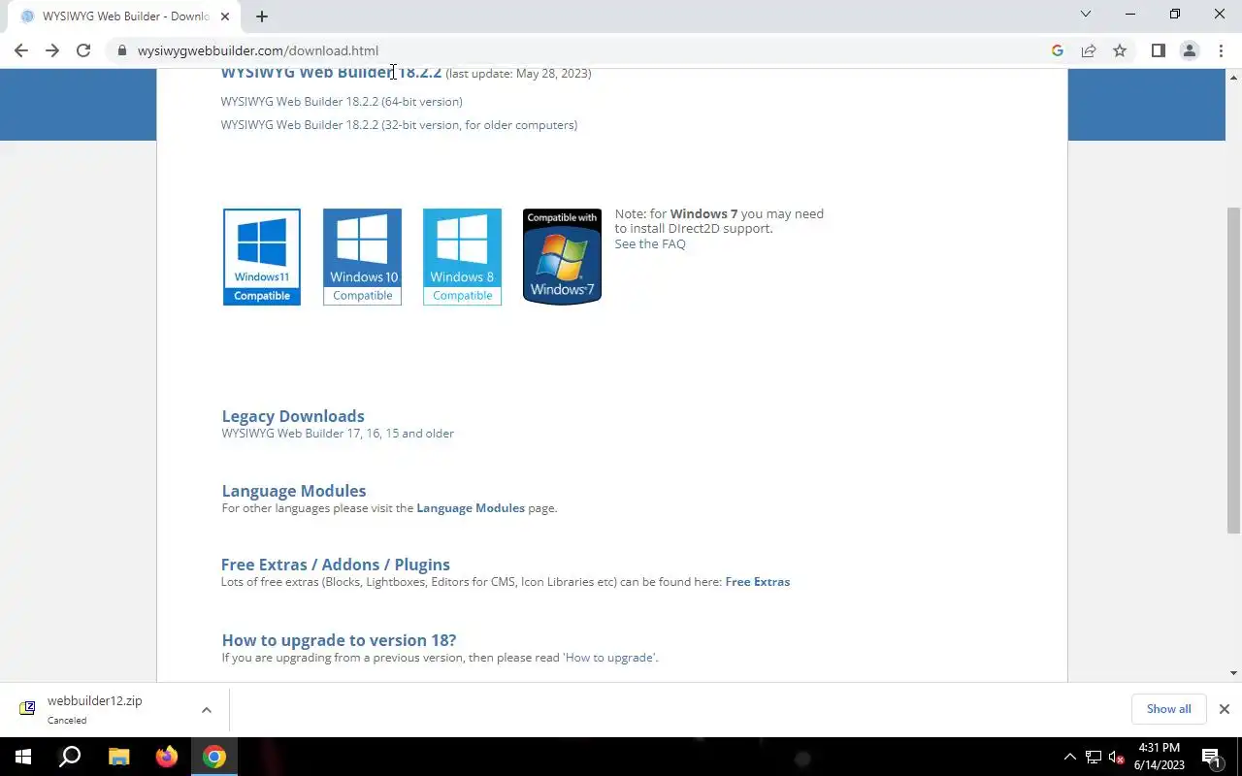Click the muted volume tray icon
Viewport: 1242px width, 776px height.
(1117, 757)
